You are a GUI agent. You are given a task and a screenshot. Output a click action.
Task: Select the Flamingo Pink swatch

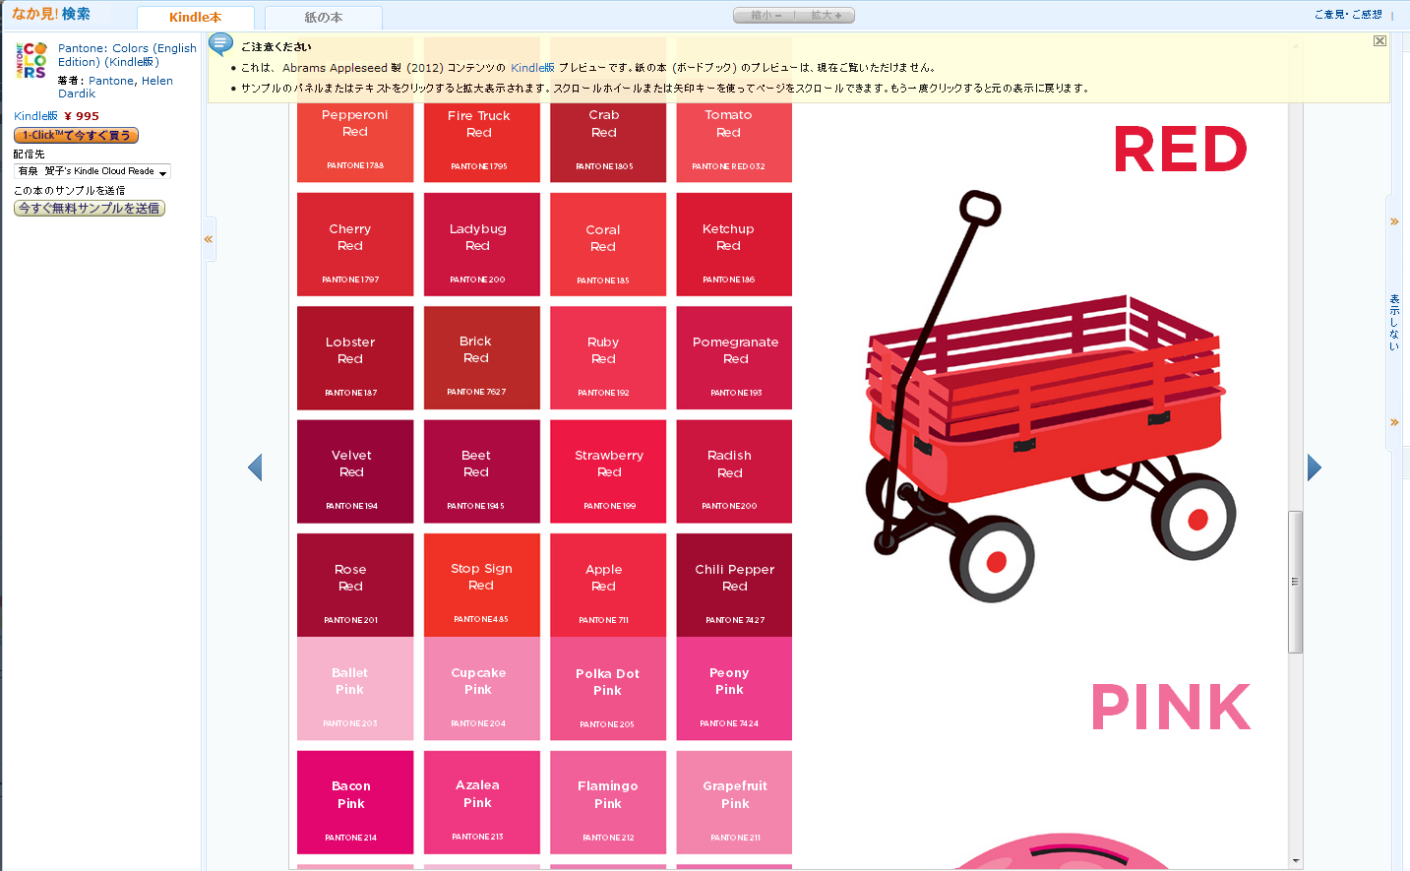(608, 802)
